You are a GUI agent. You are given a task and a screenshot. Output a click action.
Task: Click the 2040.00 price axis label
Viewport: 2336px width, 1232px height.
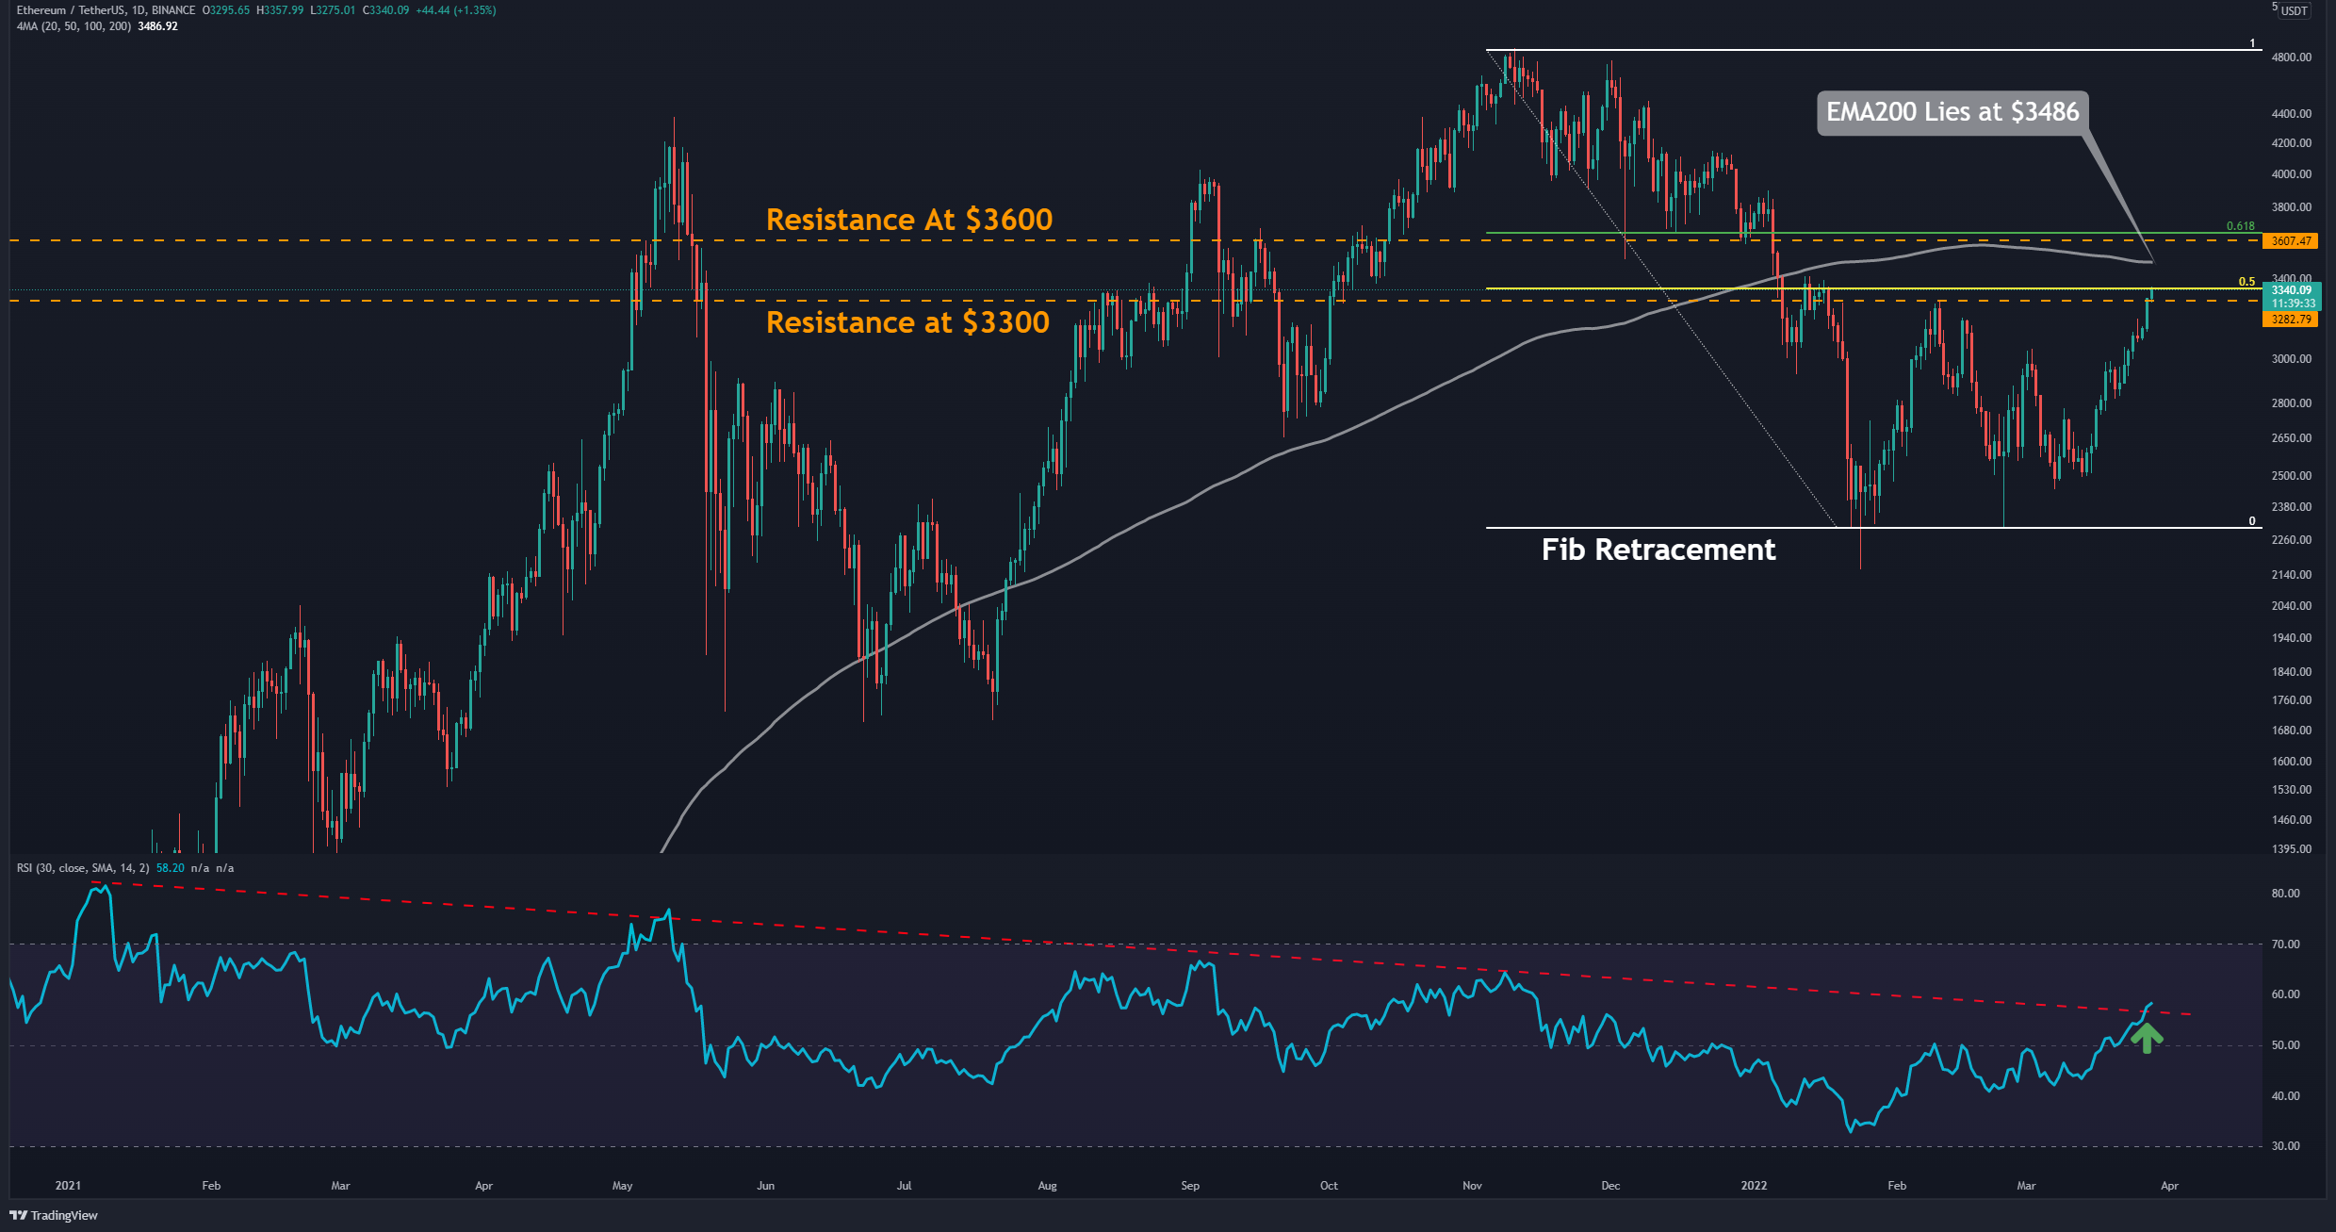click(2291, 606)
